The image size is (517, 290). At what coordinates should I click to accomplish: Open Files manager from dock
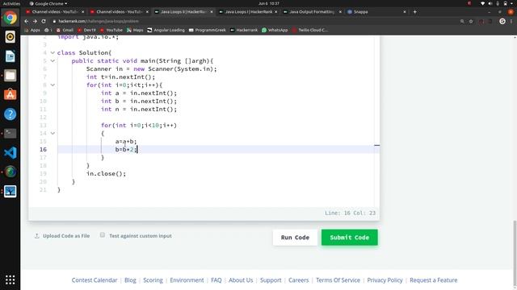(x=11, y=76)
